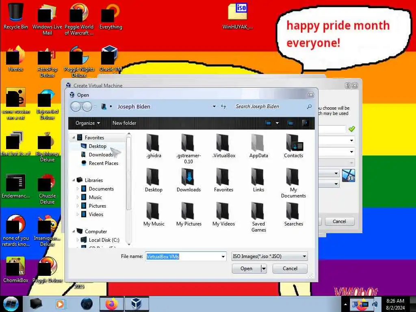The image size is (416, 312).
Task: Click the help icon in toolbar
Action: coord(305,123)
